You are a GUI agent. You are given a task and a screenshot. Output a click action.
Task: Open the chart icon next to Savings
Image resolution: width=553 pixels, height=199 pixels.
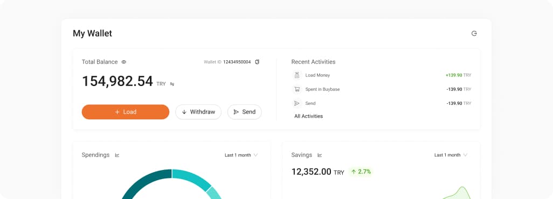pos(320,155)
